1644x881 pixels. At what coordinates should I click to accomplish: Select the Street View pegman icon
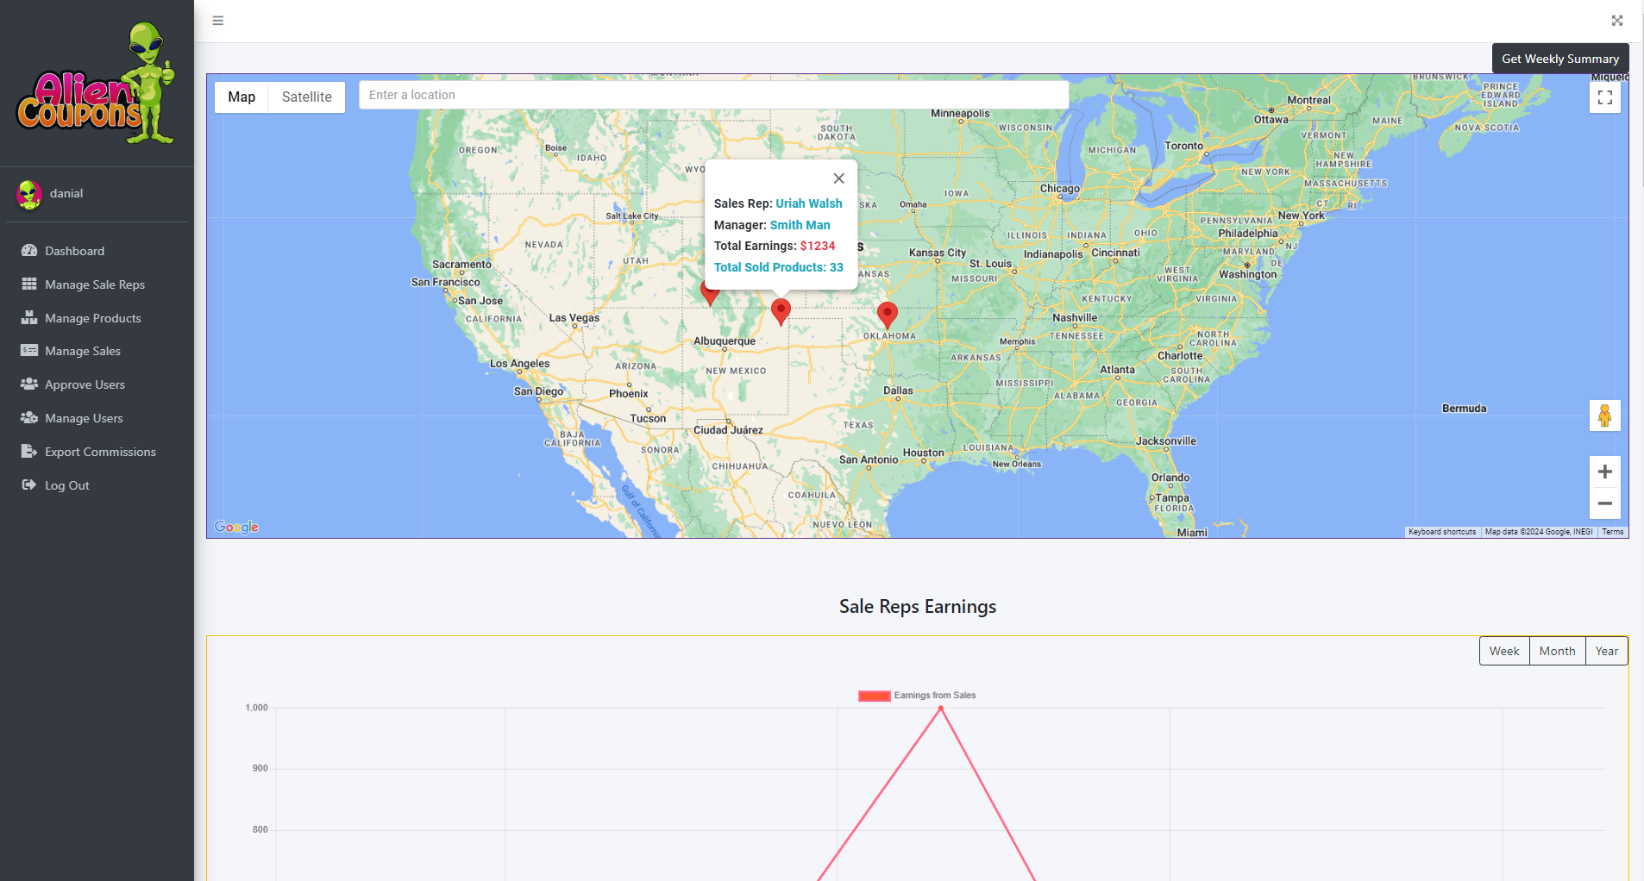[1604, 416]
